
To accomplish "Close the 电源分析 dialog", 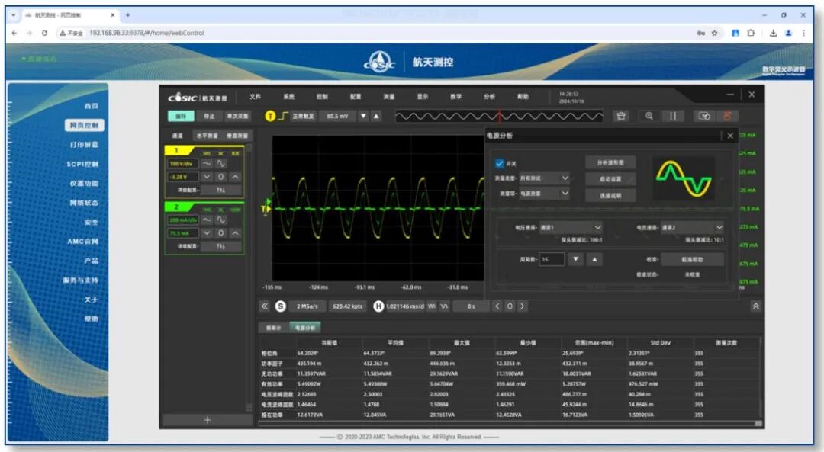I will 730,136.
